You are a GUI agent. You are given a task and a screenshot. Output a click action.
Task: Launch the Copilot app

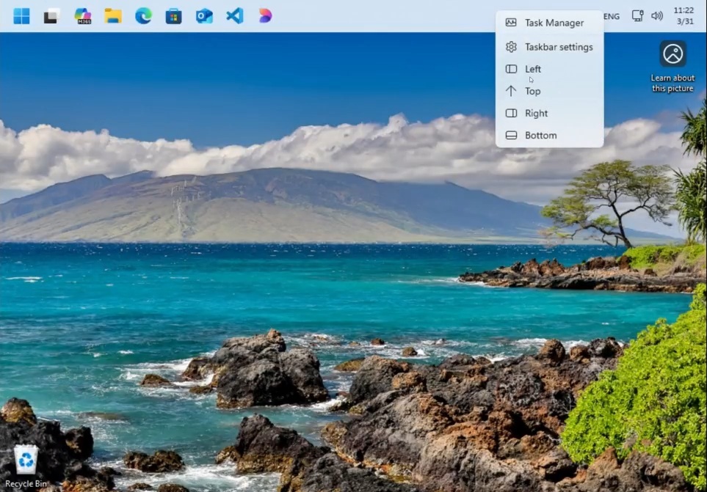(264, 15)
